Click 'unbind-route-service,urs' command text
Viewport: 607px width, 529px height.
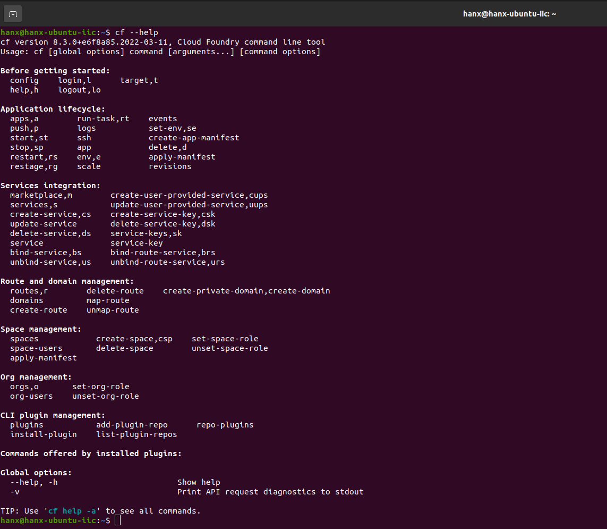(167, 262)
